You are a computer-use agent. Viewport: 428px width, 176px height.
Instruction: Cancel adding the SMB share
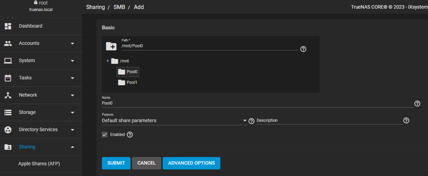(147, 163)
